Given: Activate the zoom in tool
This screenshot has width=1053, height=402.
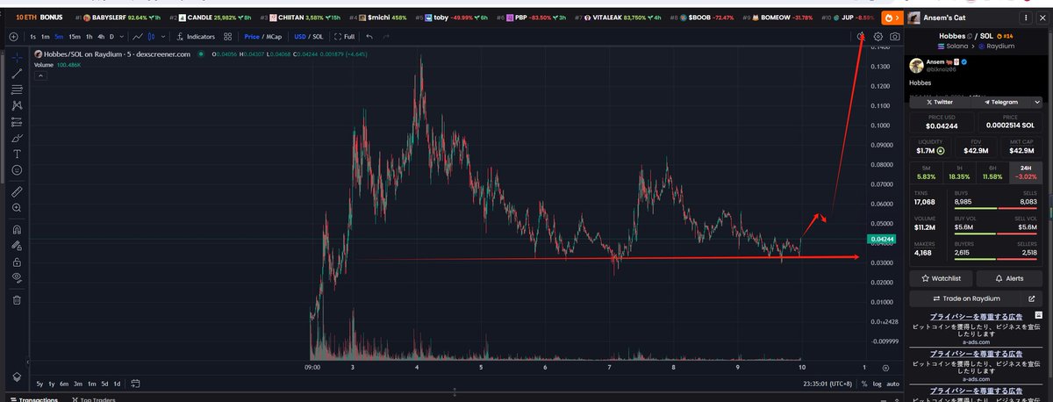Looking at the screenshot, I should tap(16, 208).
